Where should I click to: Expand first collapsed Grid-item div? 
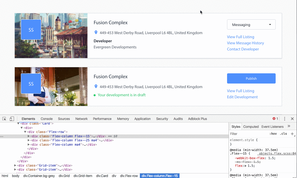tap(15, 165)
